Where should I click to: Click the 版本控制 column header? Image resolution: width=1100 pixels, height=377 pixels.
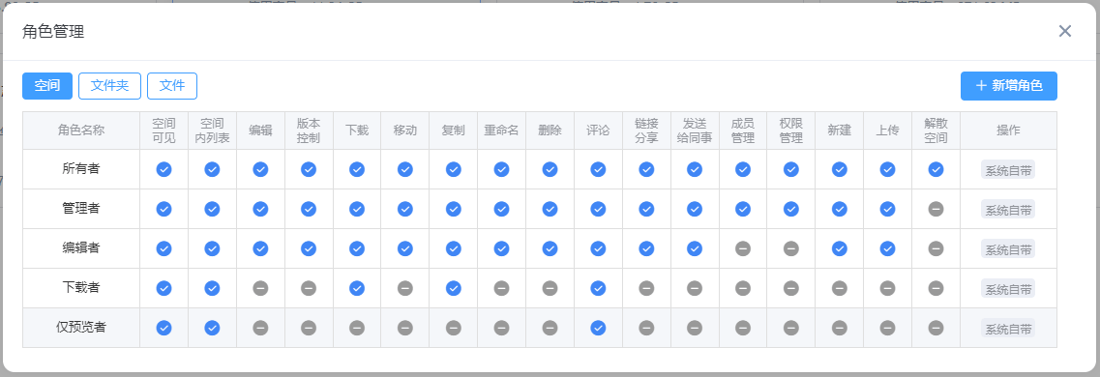click(309, 130)
